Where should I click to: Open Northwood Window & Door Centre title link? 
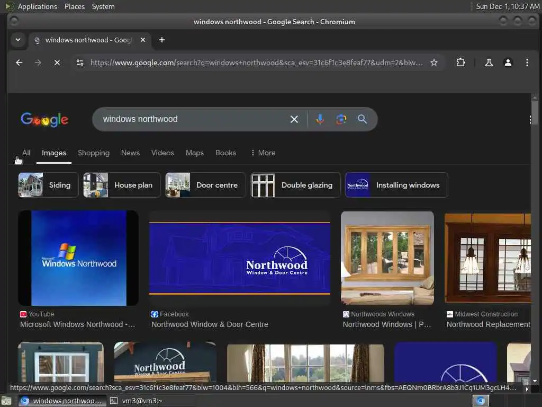210,325
